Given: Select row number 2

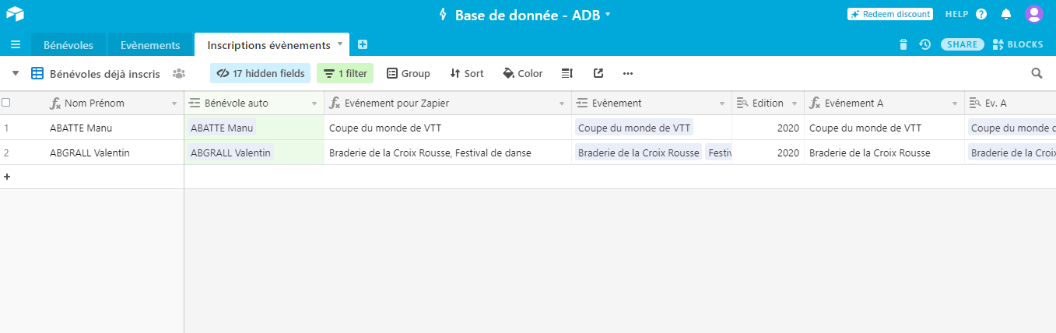Looking at the screenshot, I should (x=6, y=152).
